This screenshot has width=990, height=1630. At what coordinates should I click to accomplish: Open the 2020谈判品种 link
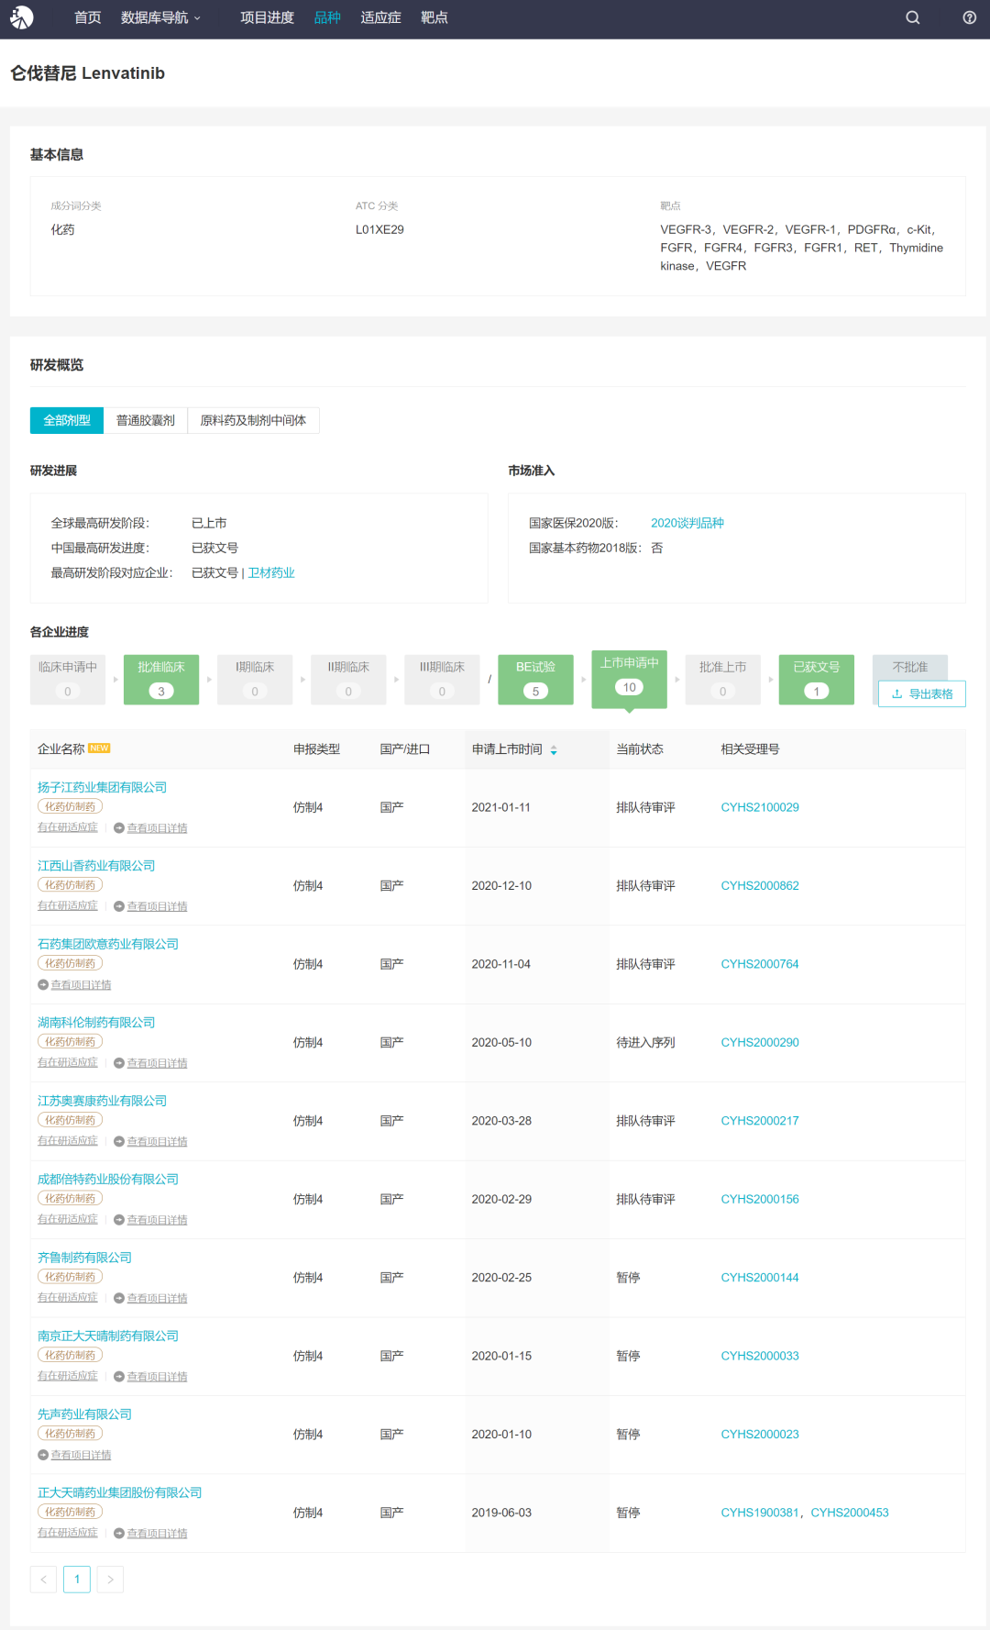point(687,523)
